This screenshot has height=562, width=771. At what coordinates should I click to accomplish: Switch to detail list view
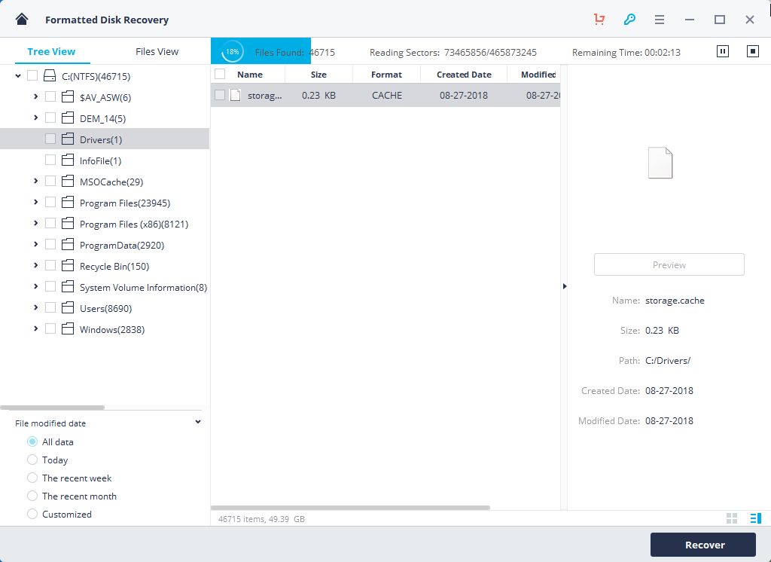(x=755, y=518)
